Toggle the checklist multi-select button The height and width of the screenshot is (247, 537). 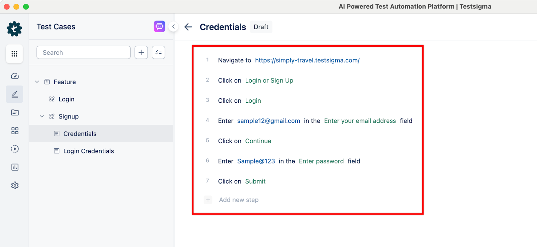tap(158, 52)
